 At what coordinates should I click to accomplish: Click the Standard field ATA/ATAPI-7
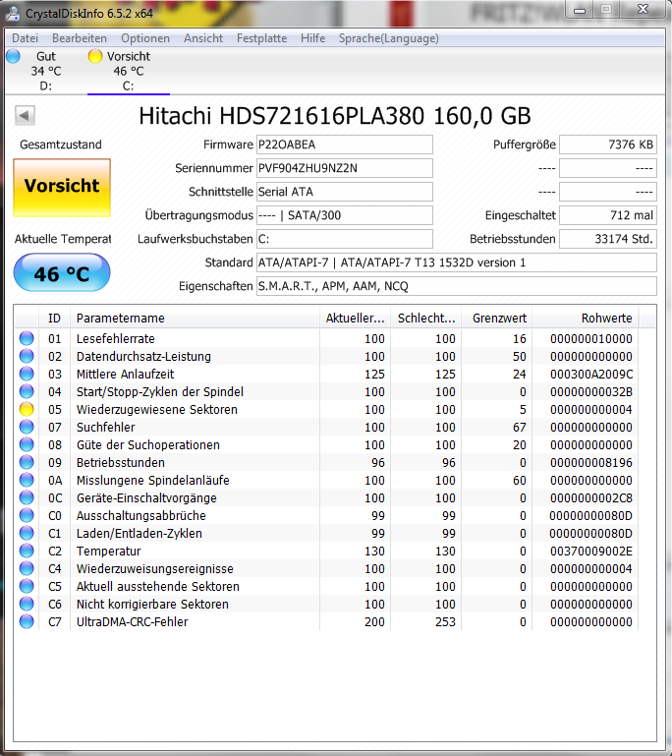(456, 262)
